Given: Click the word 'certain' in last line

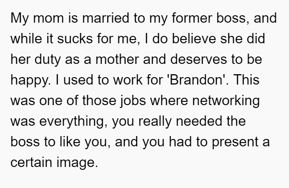Looking at the screenshot, I should pyautogui.click(x=31, y=162).
